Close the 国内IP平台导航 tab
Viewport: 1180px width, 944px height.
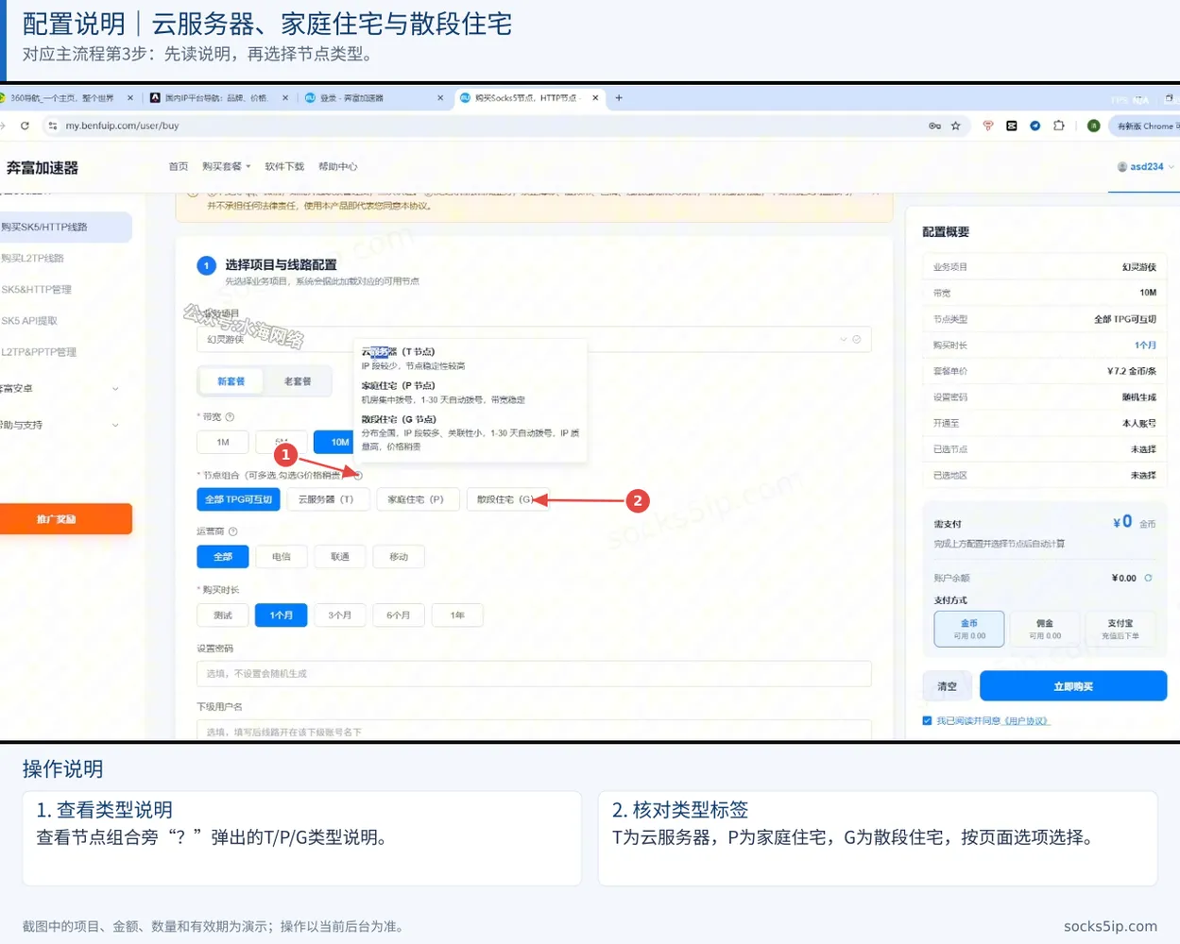coord(285,97)
